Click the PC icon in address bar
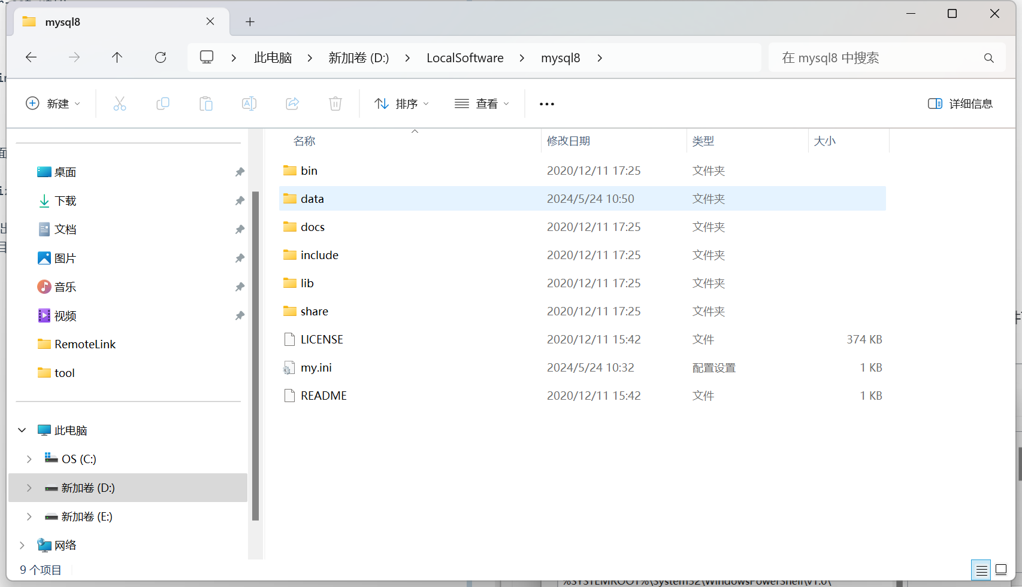 207,57
